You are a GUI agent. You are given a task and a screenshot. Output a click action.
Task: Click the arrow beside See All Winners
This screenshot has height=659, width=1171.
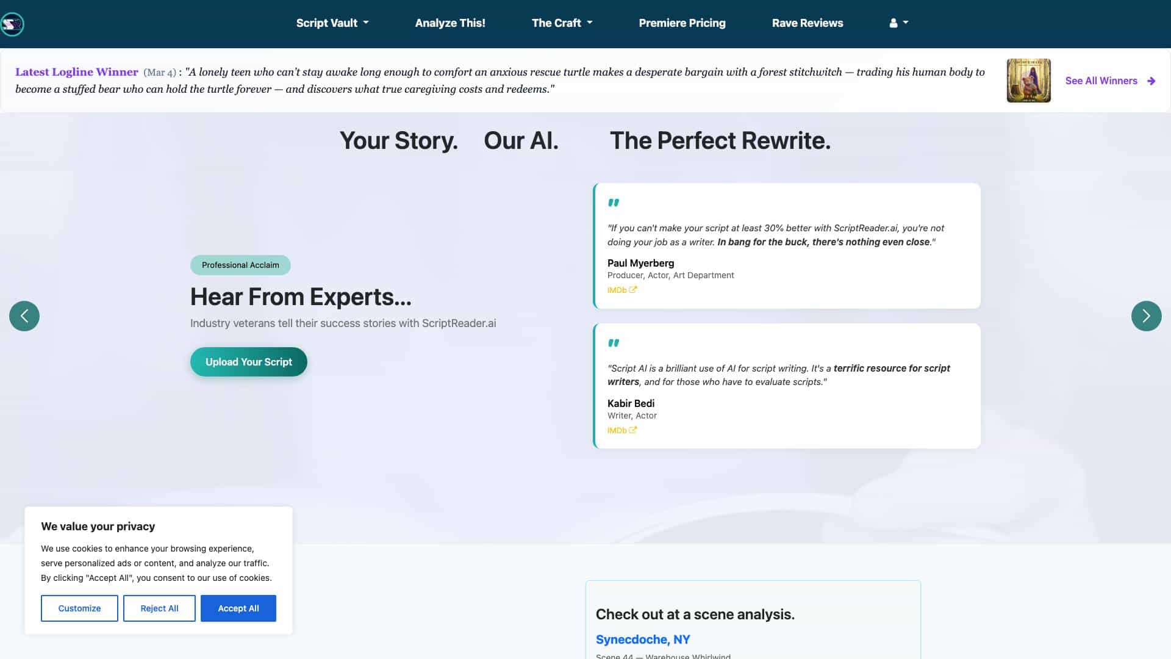[x=1151, y=81]
